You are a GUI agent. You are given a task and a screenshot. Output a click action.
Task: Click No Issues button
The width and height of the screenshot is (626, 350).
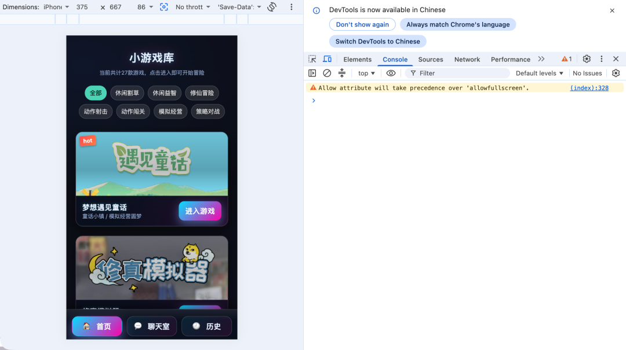tap(587, 73)
